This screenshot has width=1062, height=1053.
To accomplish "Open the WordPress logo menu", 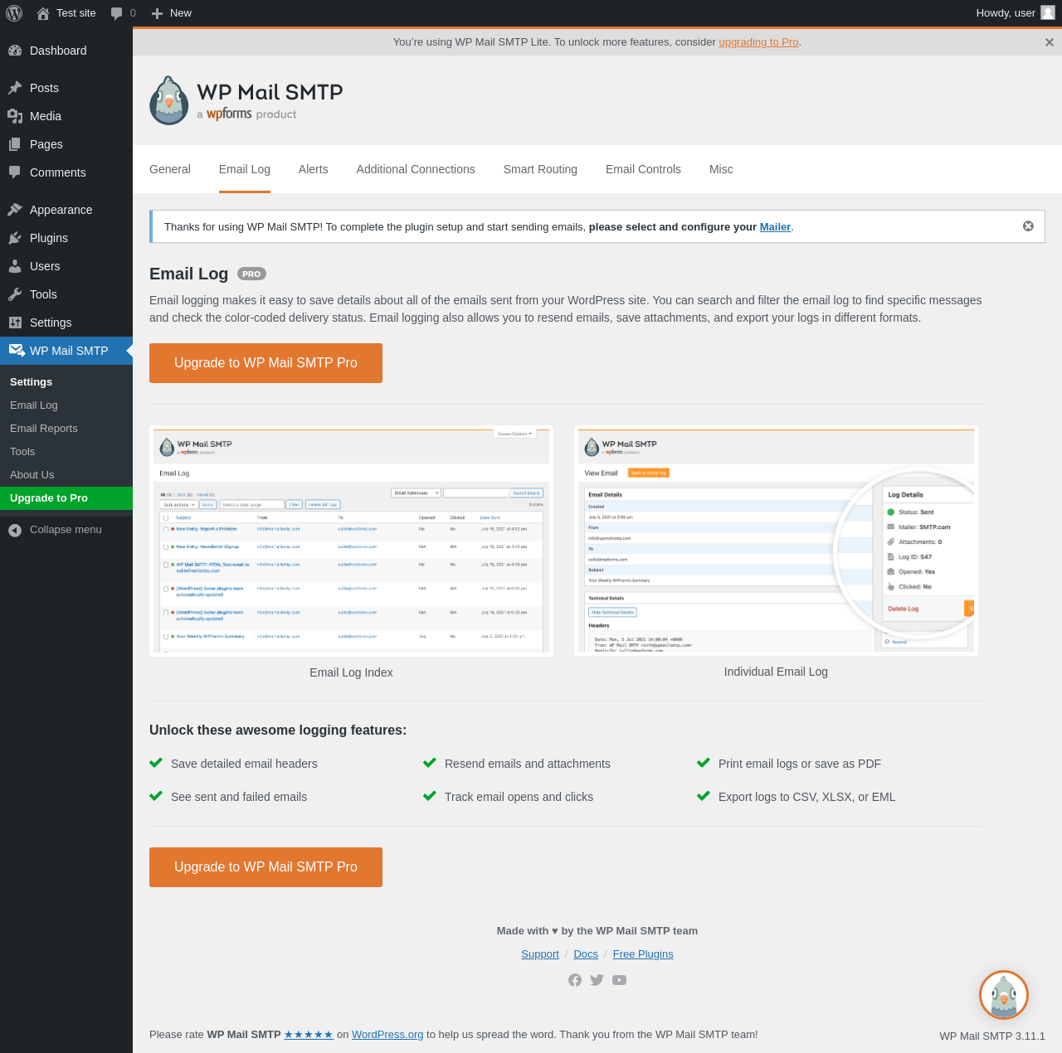I will [x=14, y=13].
